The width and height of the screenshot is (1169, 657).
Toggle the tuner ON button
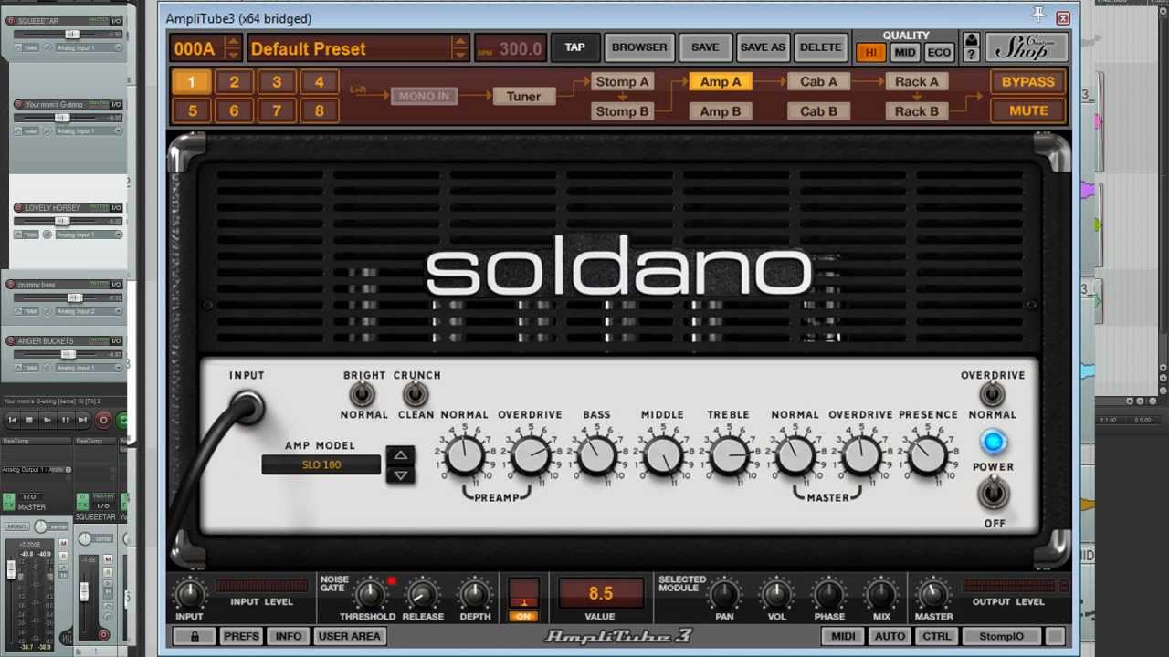click(523, 617)
